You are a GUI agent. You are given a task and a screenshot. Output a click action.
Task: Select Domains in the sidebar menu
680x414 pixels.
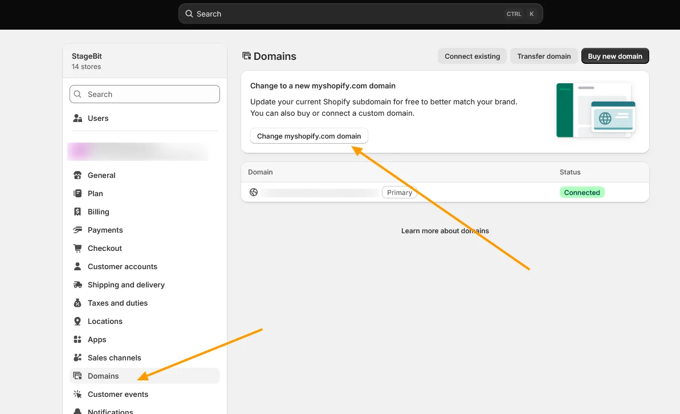coord(144,376)
